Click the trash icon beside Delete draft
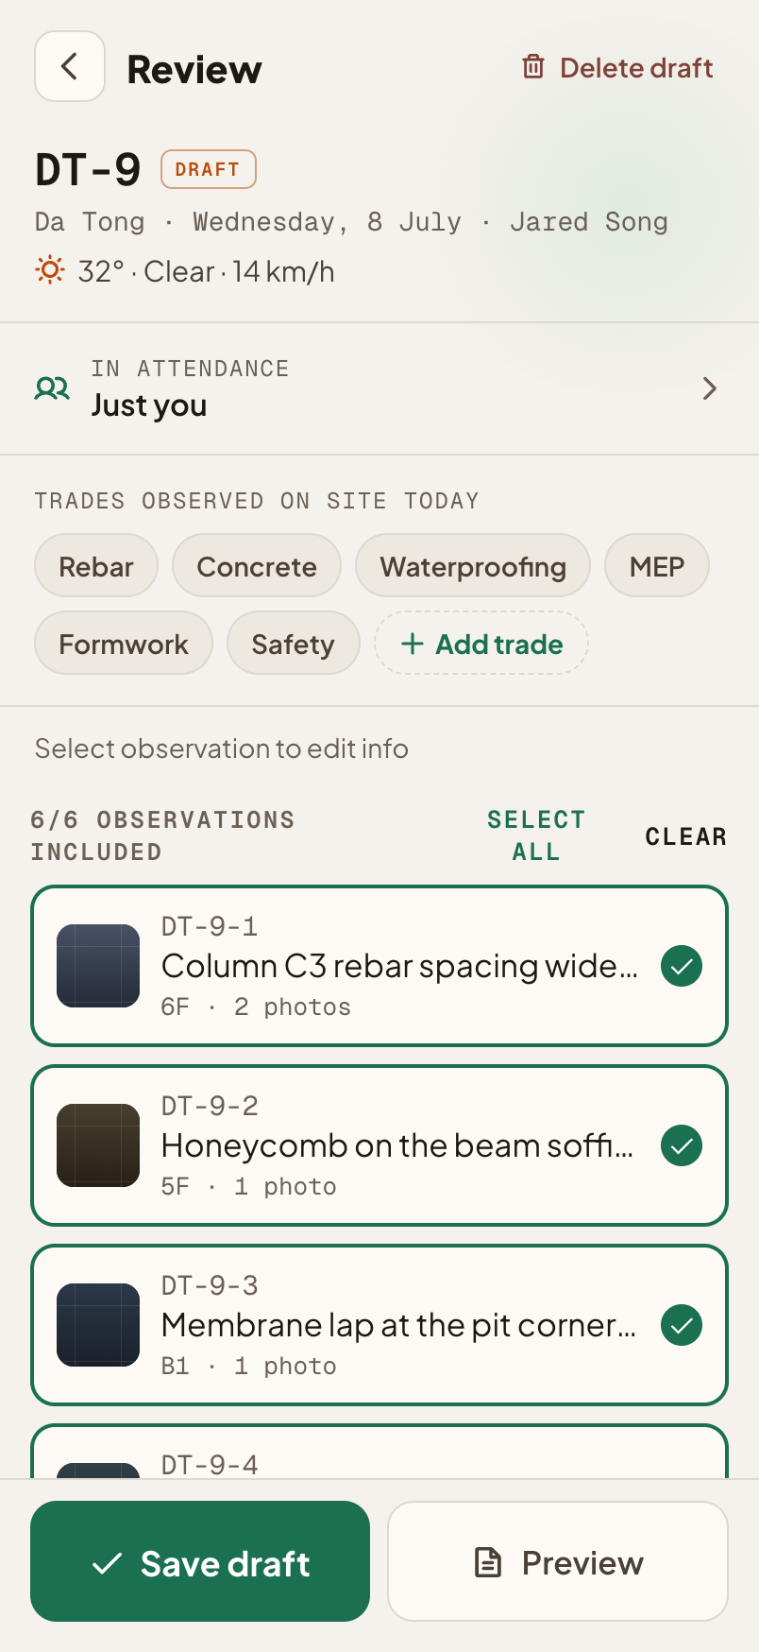 (533, 67)
